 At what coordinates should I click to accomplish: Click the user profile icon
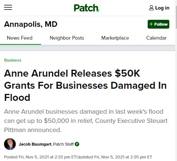coord(151,8)
